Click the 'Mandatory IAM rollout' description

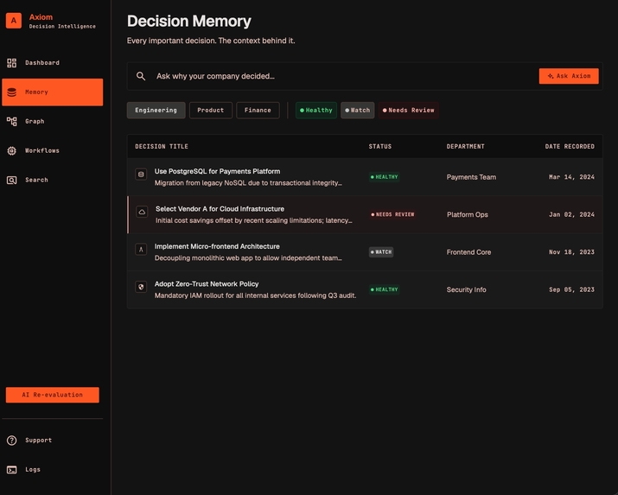[255, 295]
